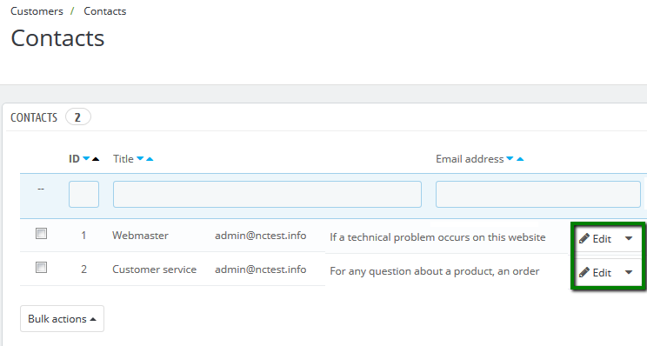Check the Webmaster row checkbox
Viewport: 647px width, 346px height.
[x=41, y=234]
